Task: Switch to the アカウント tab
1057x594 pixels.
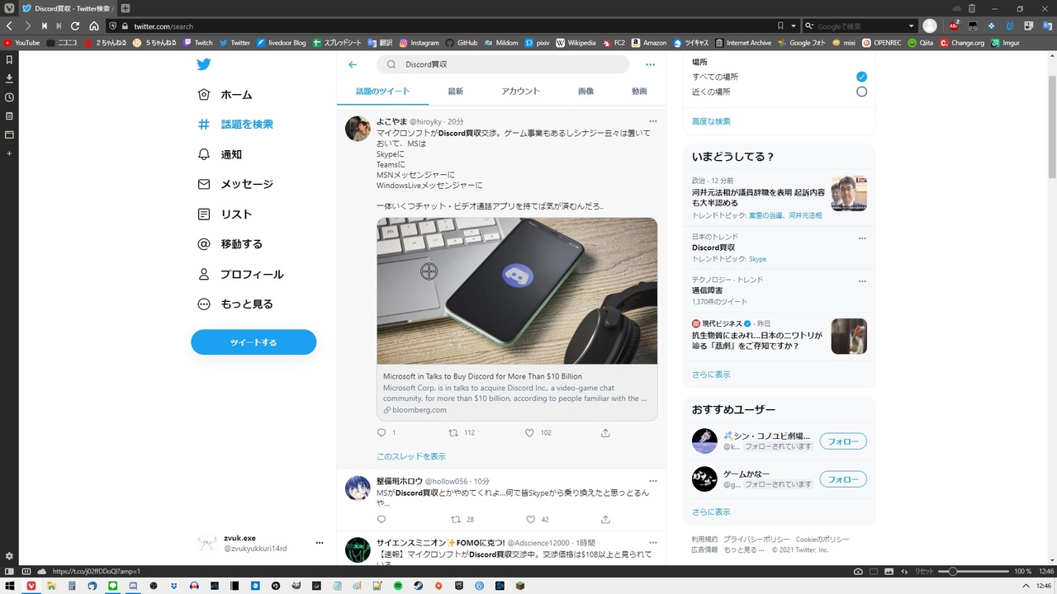Action: (x=520, y=92)
